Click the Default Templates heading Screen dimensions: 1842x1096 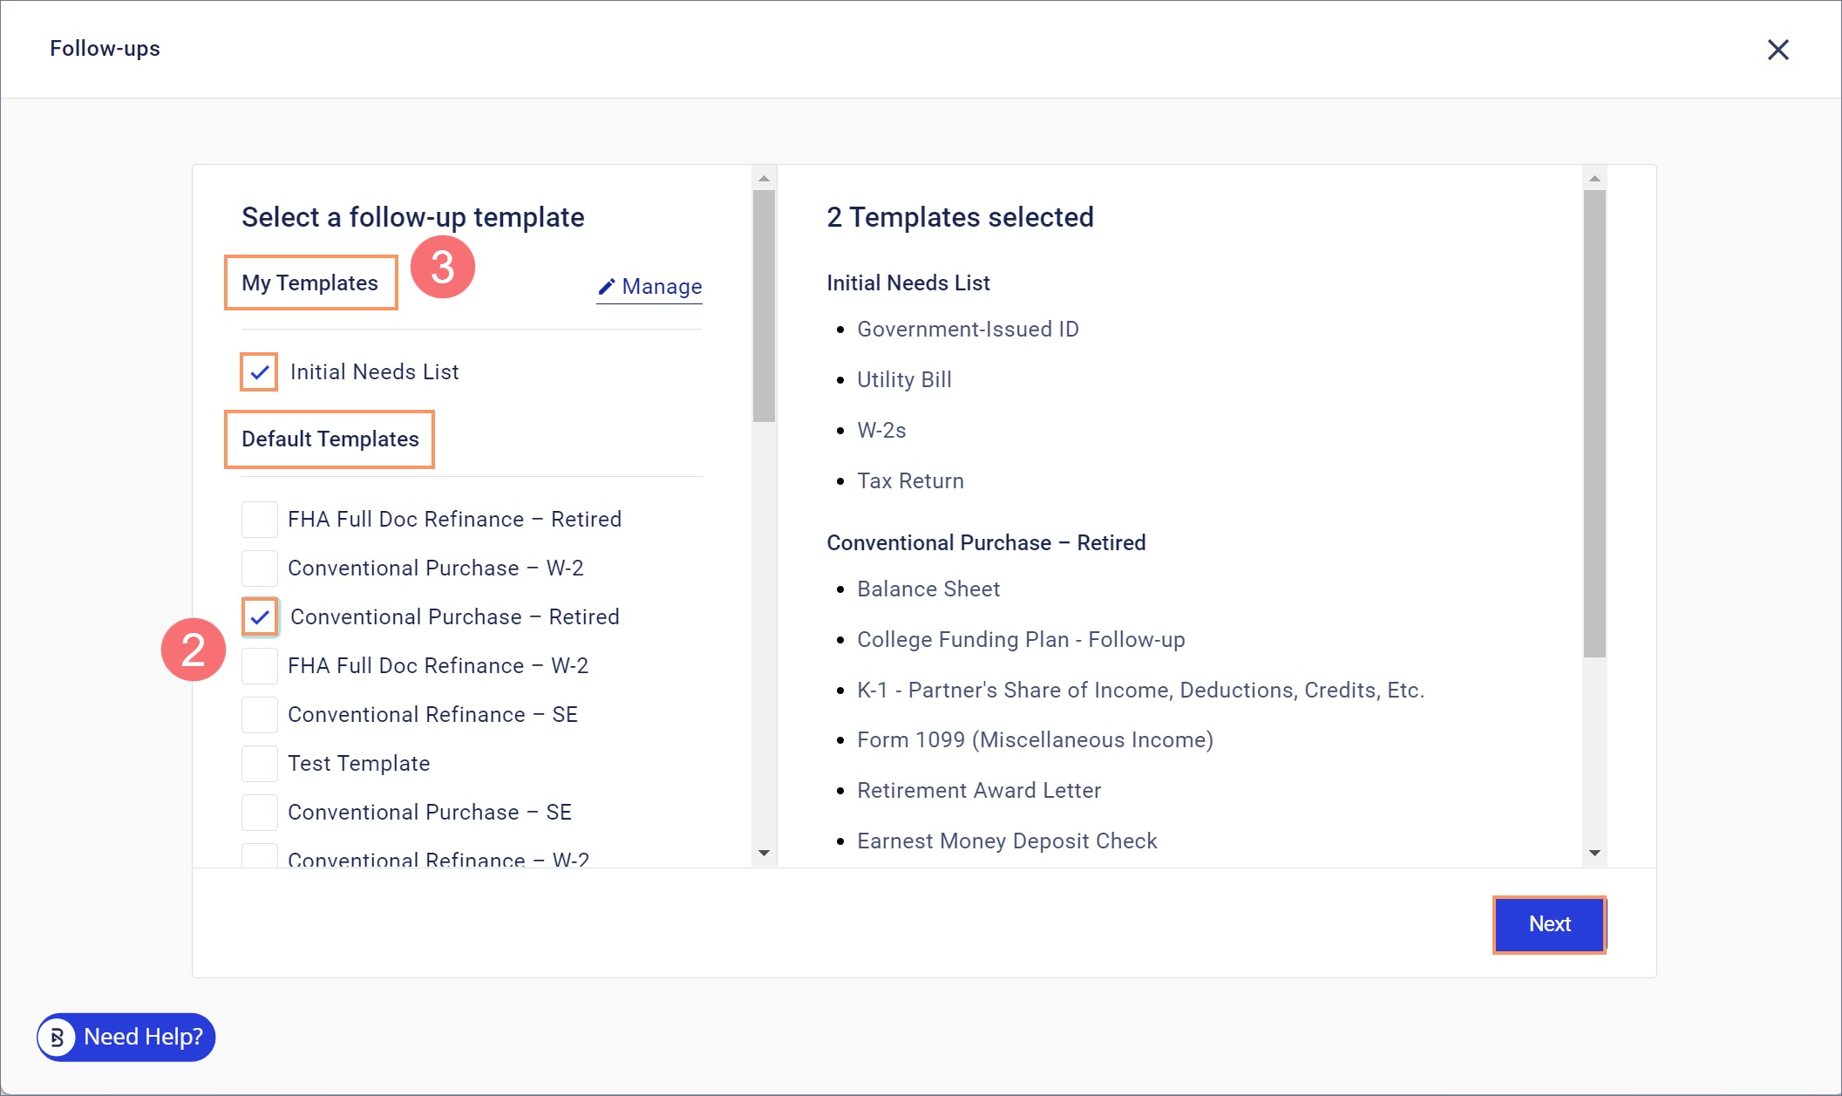coord(330,439)
